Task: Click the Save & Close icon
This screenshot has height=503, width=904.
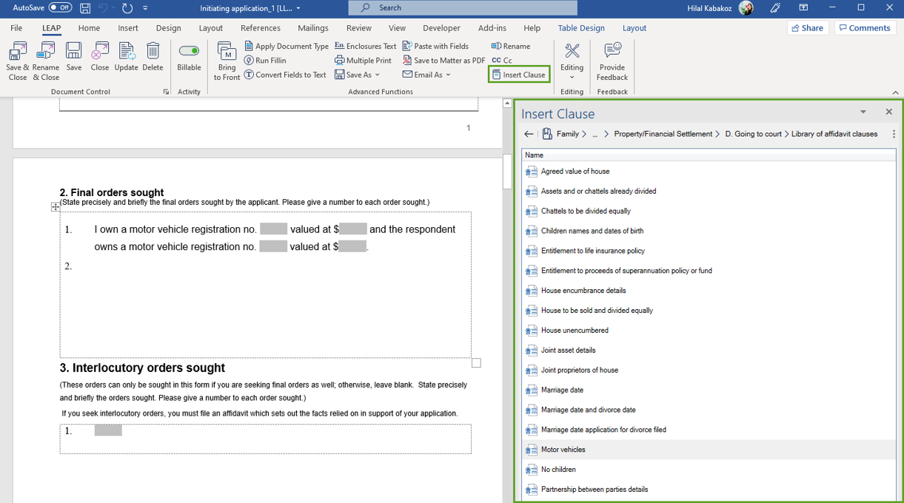Action: pos(17,61)
